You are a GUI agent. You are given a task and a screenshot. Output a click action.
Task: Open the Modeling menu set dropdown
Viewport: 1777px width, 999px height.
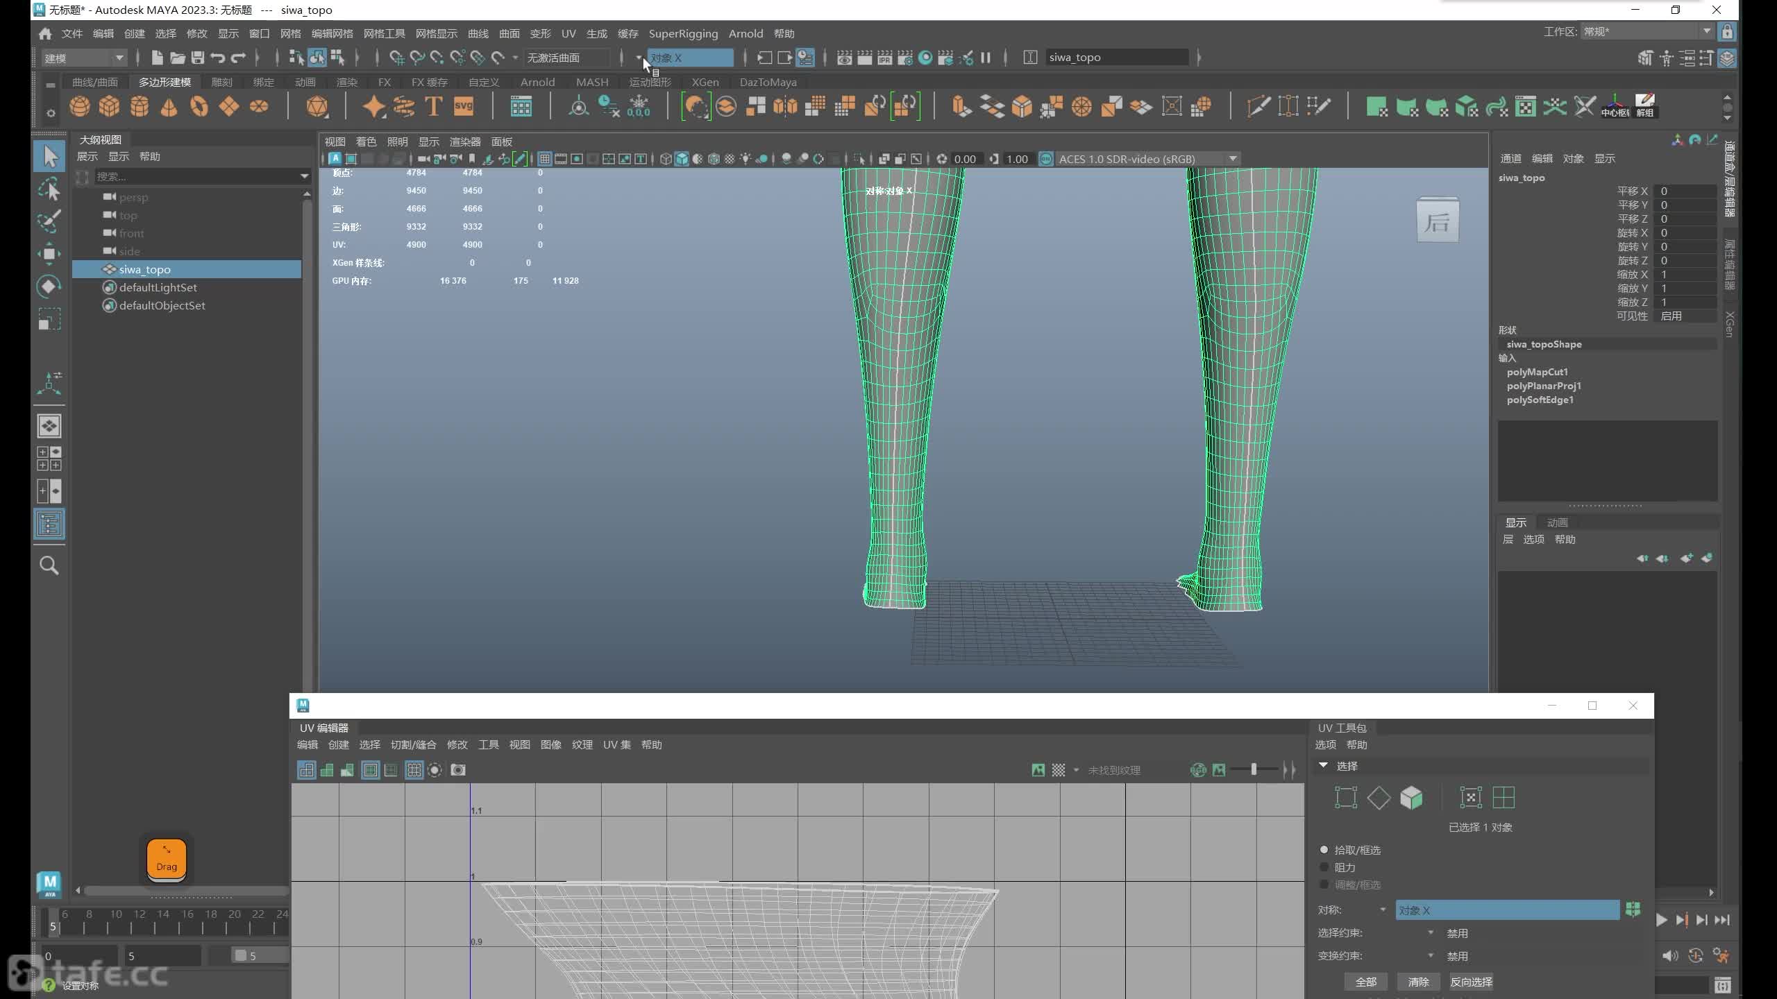coord(84,58)
